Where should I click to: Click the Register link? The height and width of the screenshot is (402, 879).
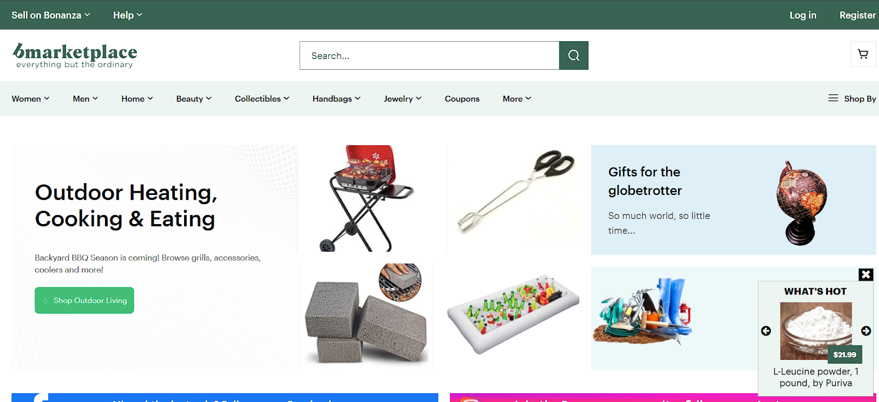(x=858, y=15)
